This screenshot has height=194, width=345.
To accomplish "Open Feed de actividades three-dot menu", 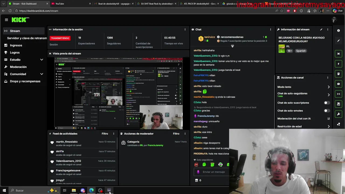I will (x=114, y=134).
